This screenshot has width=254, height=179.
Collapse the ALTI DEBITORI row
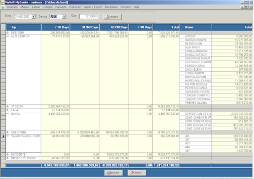pyautogui.click(x=7, y=36)
